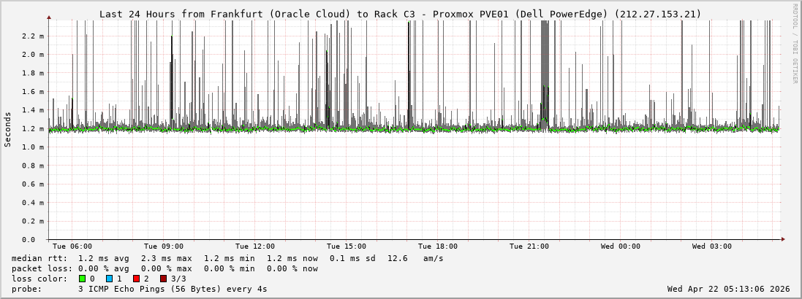Click the red loss color swatch for 2
Image resolution: width=802 pixels, height=299 pixels.
tap(136, 279)
